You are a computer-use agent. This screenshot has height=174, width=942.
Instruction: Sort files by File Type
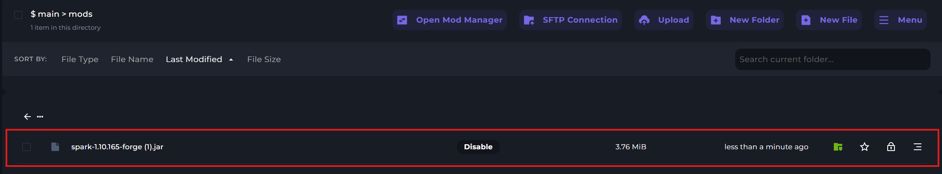coord(80,60)
